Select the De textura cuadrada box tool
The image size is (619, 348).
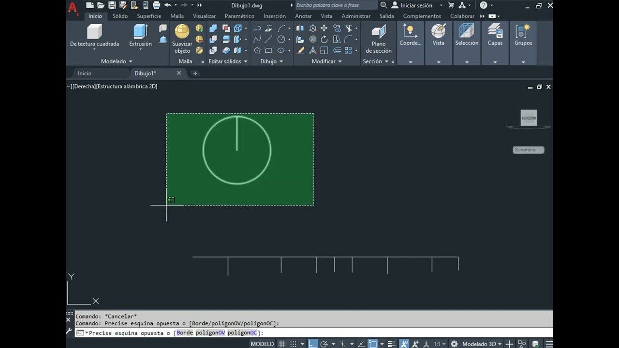pyautogui.click(x=94, y=36)
